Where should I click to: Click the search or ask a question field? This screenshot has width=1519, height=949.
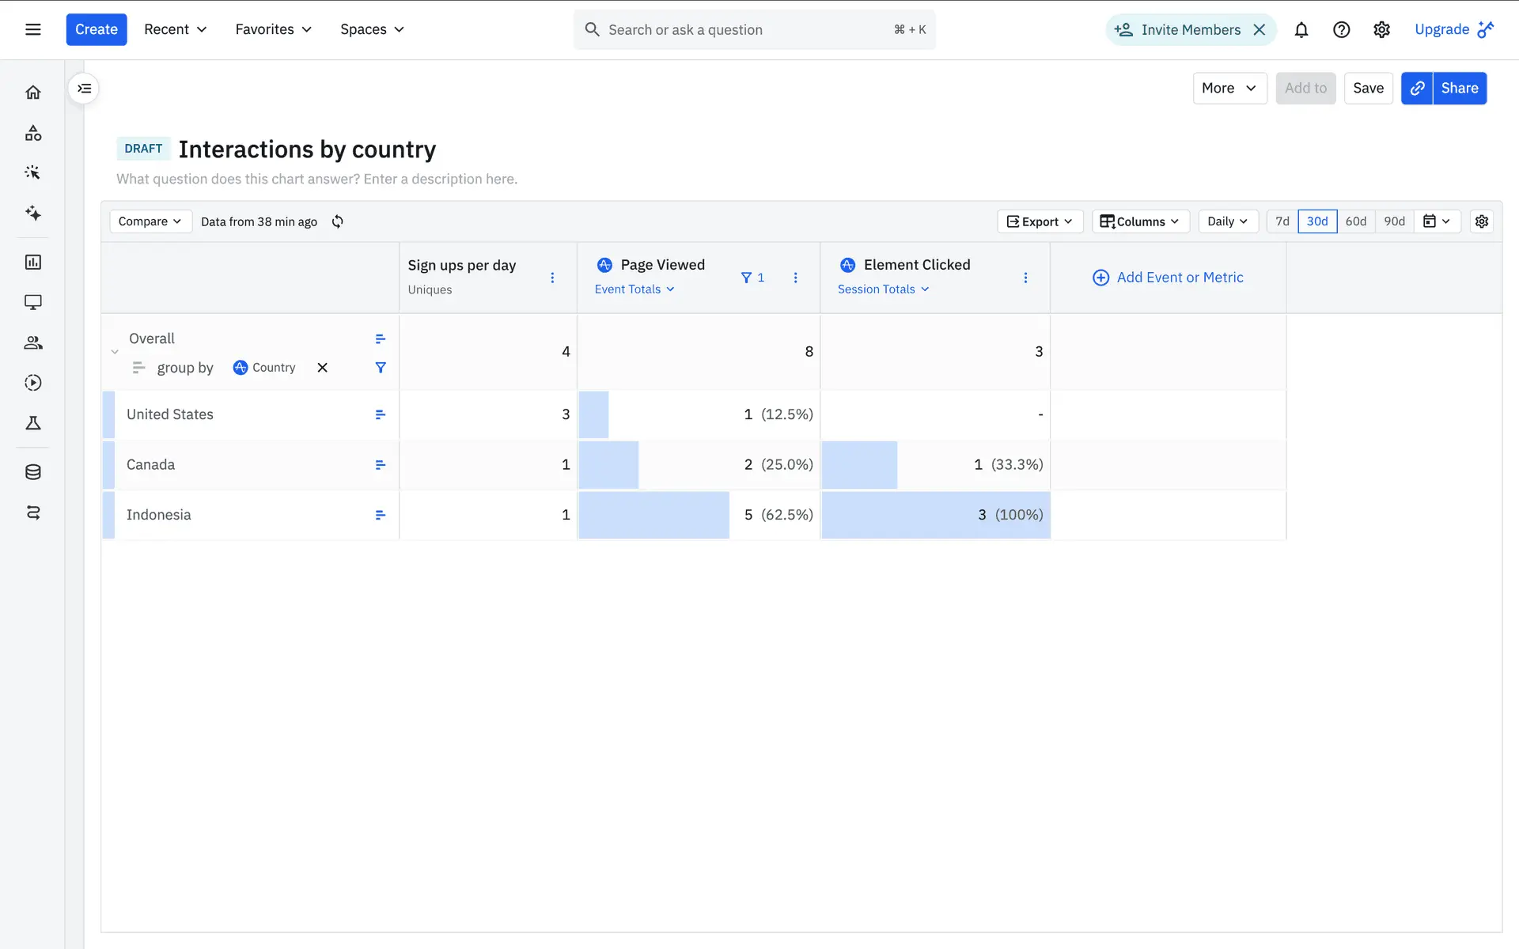tap(744, 30)
